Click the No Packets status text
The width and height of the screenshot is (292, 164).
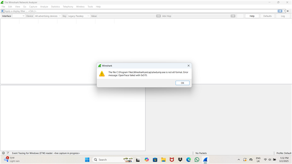(201, 153)
